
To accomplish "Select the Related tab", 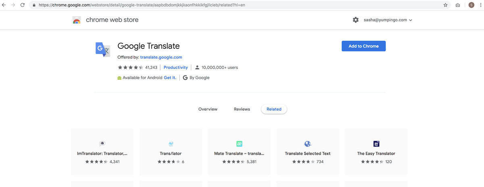I will pyautogui.click(x=274, y=109).
